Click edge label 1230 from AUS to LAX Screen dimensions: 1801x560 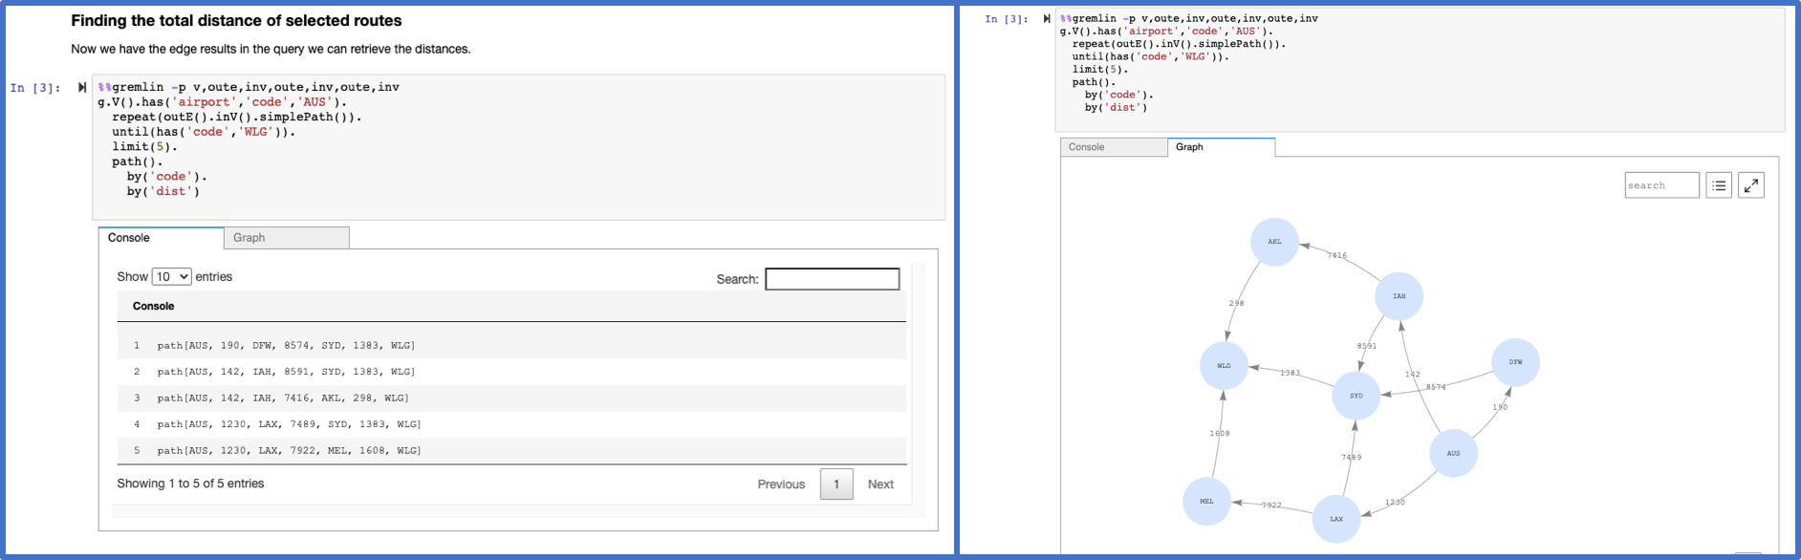(x=1395, y=502)
